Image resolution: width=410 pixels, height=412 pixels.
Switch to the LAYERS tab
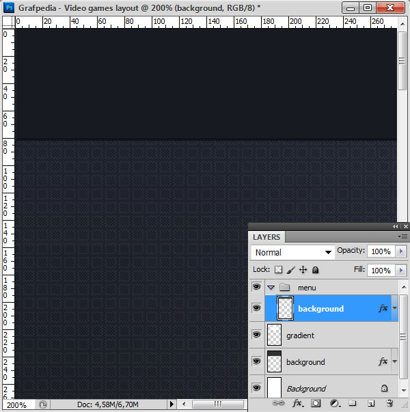pos(266,237)
